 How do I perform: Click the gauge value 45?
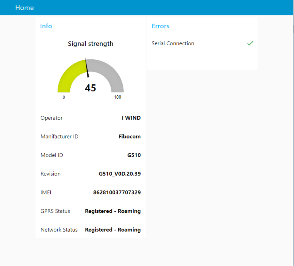click(91, 88)
